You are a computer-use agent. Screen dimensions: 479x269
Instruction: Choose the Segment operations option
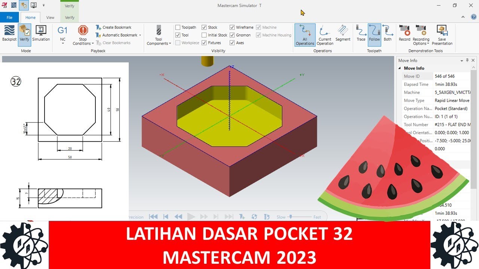pos(343,34)
